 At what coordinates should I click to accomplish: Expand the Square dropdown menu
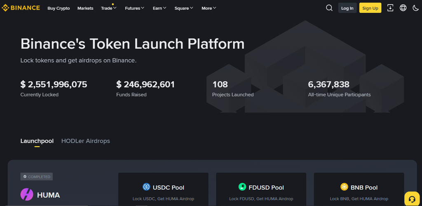pos(184,8)
